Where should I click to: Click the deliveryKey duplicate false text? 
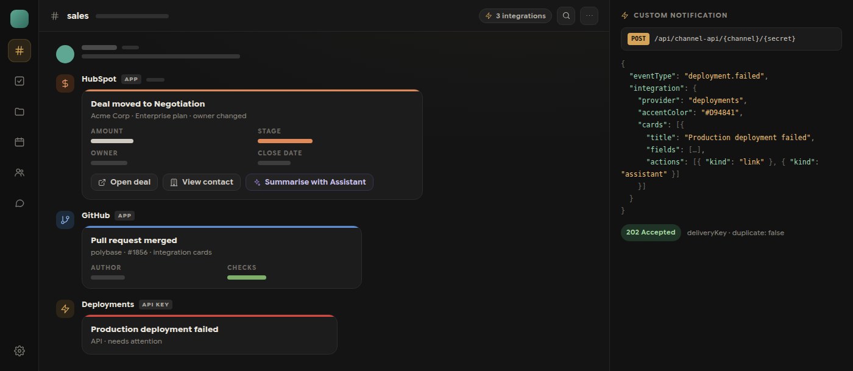[735, 233]
